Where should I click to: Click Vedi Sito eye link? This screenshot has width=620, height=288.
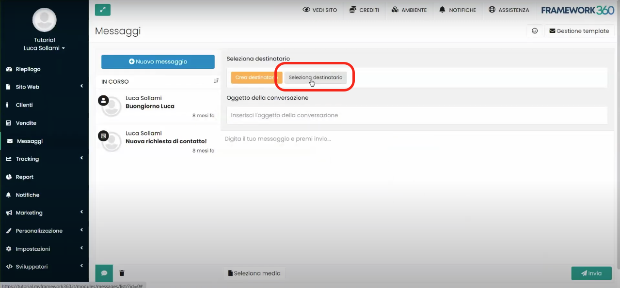(319, 10)
